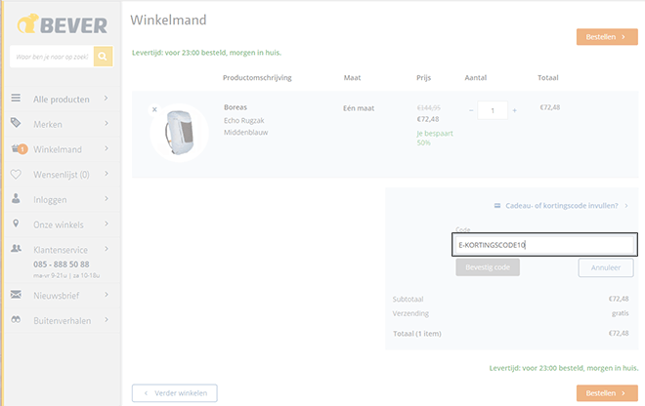The height and width of the screenshot is (406, 645).
Task: Decrease quantity with the minus button
Action: 471,110
